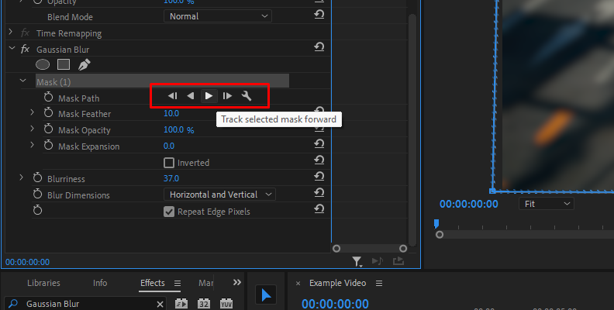The height and width of the screenshot is (310, 614).
Task: Toggle stopwatch next to Repeat Edge Pixels
Action: (37, 210)
